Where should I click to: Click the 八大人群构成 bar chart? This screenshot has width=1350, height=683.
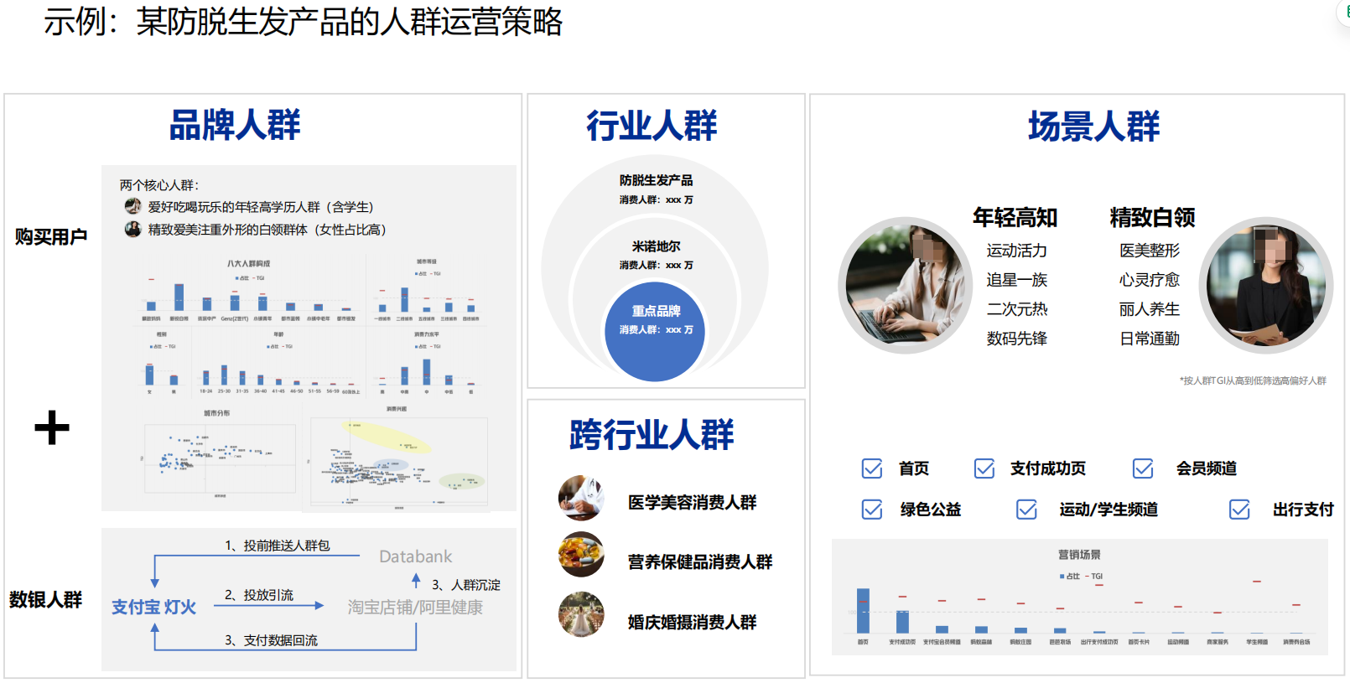249,292
